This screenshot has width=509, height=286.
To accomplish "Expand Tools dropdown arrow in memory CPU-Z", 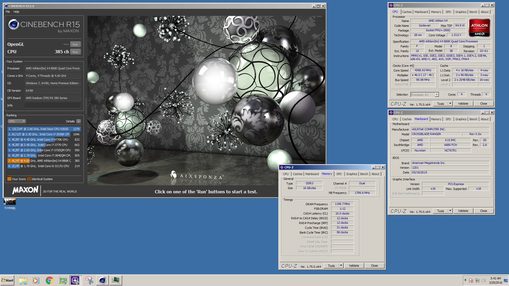I will point(341,266).
